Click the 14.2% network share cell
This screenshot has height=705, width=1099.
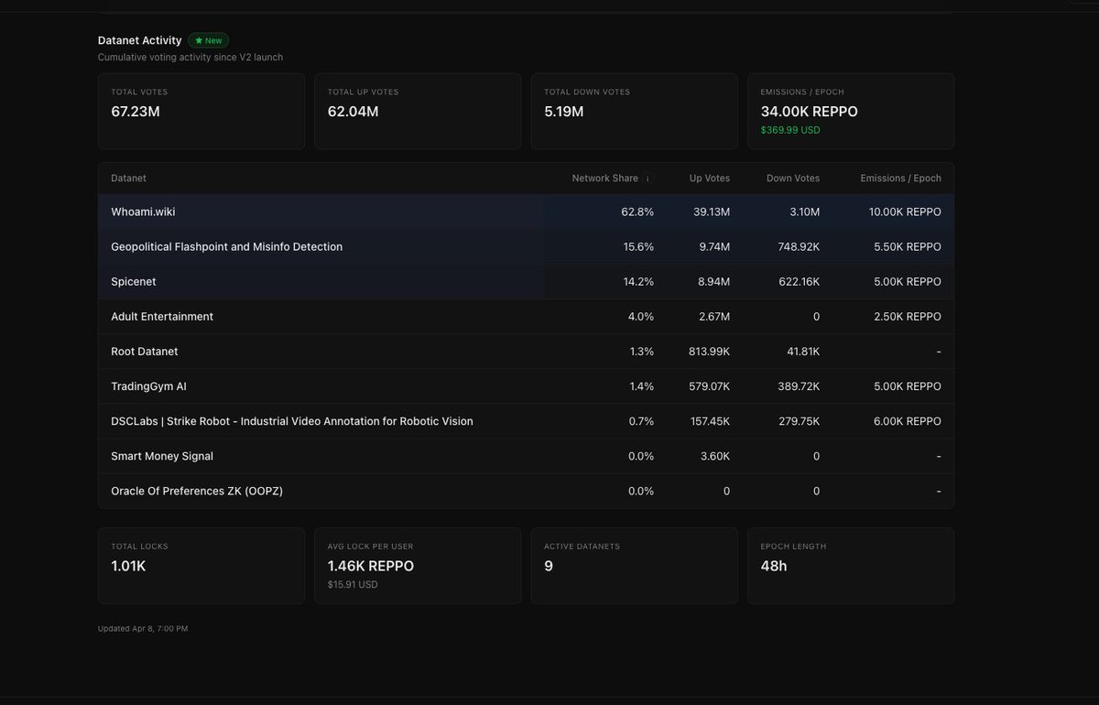pos(638,281)
